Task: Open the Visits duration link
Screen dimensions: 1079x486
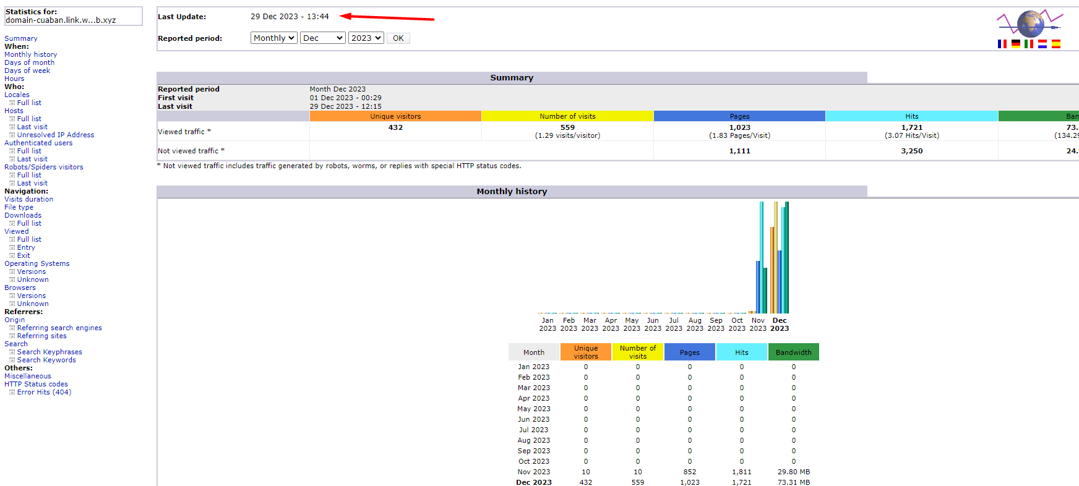Action: click(x=28, y=199)
